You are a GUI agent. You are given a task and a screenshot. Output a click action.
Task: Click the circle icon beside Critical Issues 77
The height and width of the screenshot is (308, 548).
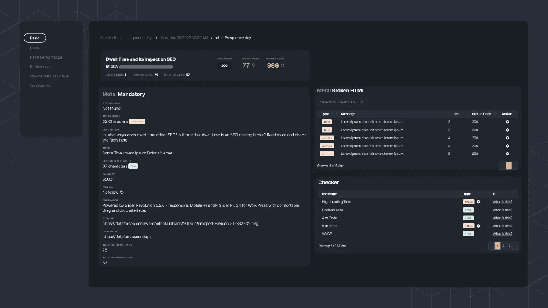click(x=253, y=65)
